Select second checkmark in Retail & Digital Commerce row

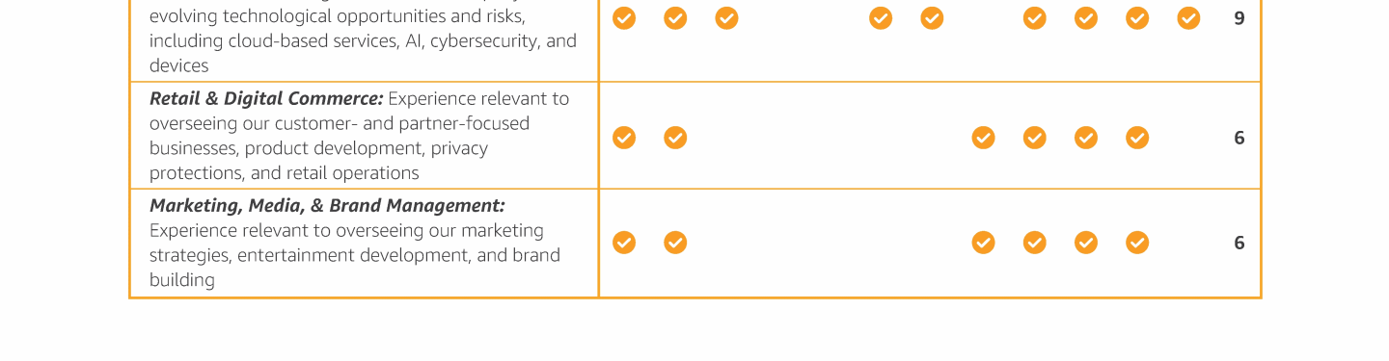click(x=675, y=138)
